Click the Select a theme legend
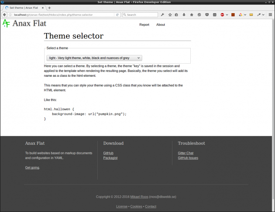This screenshot has width=275, height=212. [x=57, y=48]
